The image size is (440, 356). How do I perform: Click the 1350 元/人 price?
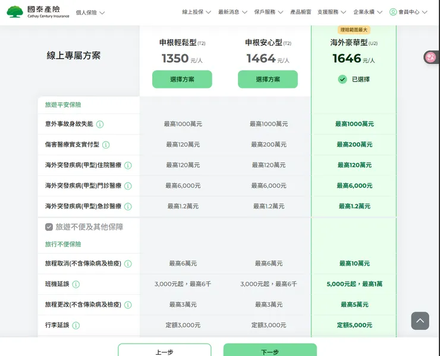[x=182, y=59]
